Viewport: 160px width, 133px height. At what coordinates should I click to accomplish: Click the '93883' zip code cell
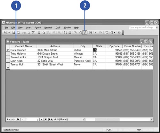coord(114,54)
